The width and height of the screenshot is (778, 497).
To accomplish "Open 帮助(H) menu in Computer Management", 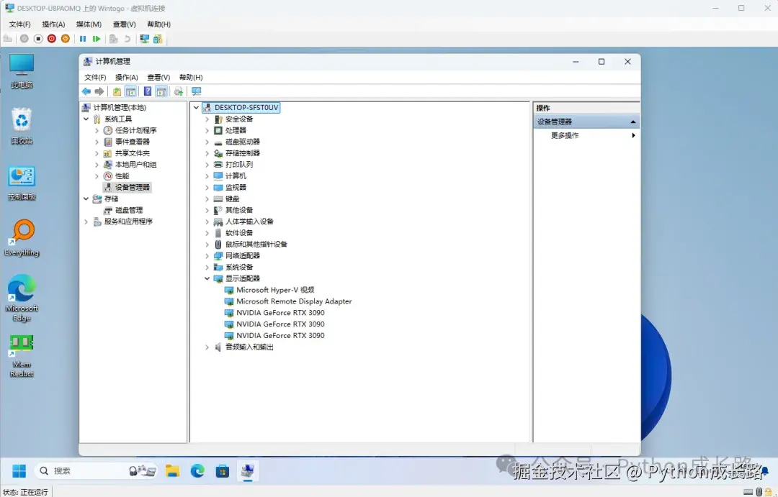I will 191,77.
